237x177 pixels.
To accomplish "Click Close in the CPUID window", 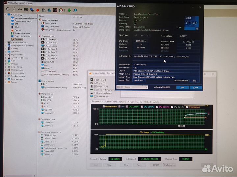I will 196,88.
